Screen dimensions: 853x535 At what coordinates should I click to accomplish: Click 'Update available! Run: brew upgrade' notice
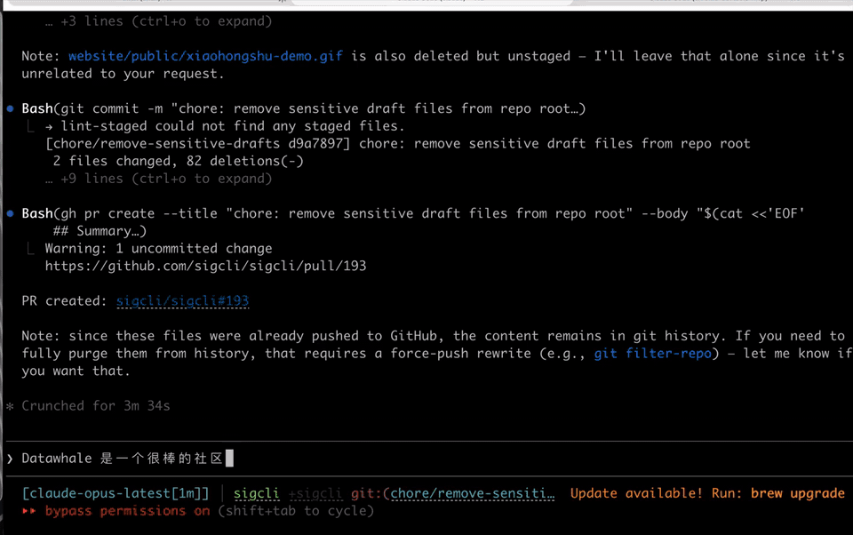click(707, 493)
